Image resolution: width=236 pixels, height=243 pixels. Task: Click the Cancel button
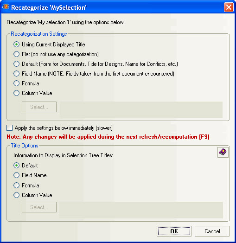pos(212,231)
